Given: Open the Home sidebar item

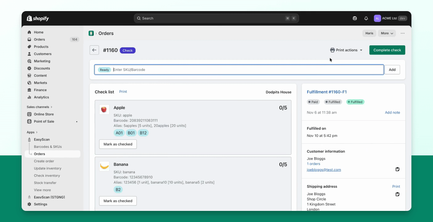Looking at the screenshot, I should click(x=39, y=32).
